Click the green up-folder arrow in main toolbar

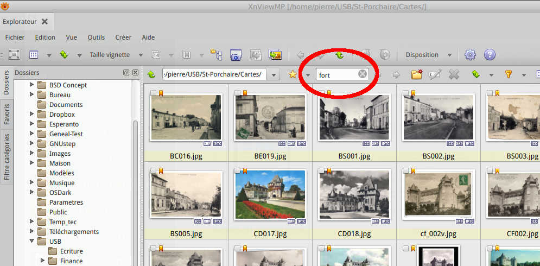[340, 55]
